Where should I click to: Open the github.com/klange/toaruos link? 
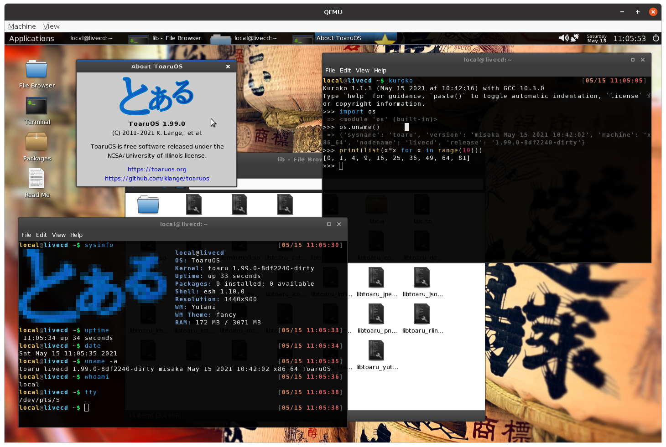(x=157, y=179)
